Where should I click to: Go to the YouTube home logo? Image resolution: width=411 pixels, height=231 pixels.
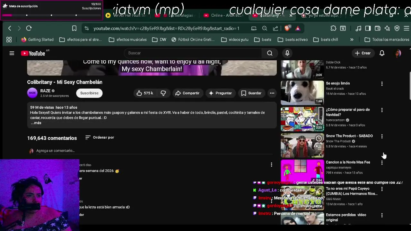pos(33,53)
